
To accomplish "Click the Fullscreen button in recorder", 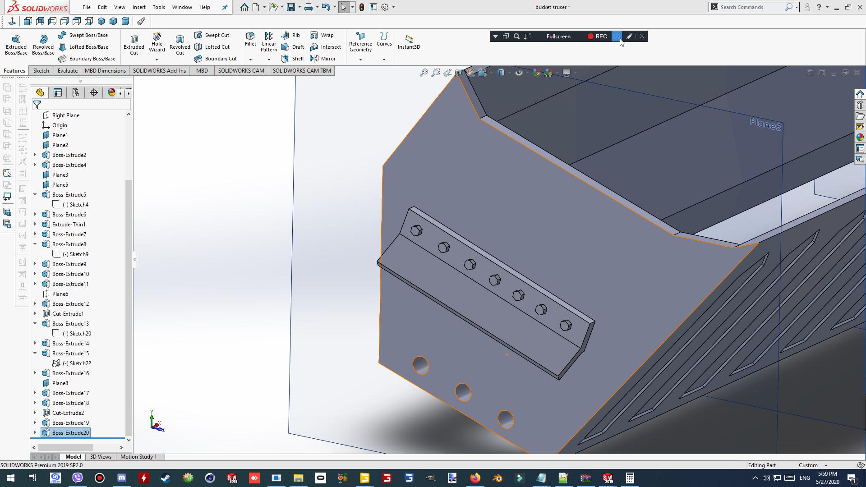I will pyautogui.click(x=558, y=37).
